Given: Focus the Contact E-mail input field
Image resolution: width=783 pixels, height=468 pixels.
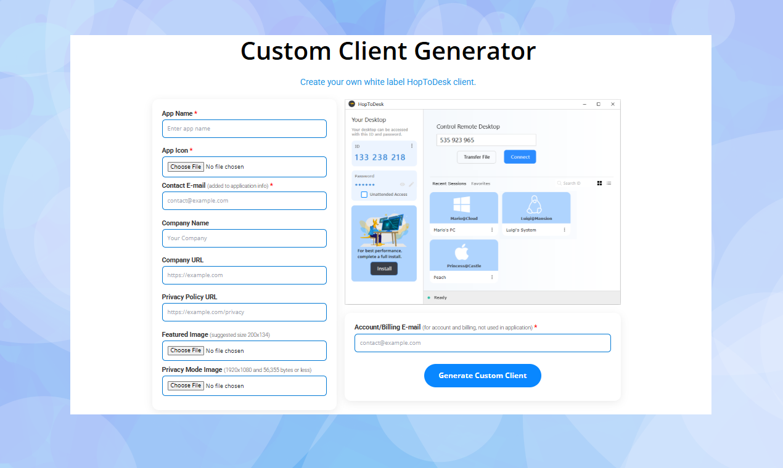Looking at the screenshot, I should [x=244, y=201].
